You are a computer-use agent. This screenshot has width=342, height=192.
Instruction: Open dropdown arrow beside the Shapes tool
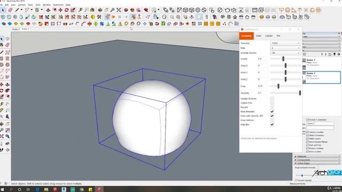(42, 10)
